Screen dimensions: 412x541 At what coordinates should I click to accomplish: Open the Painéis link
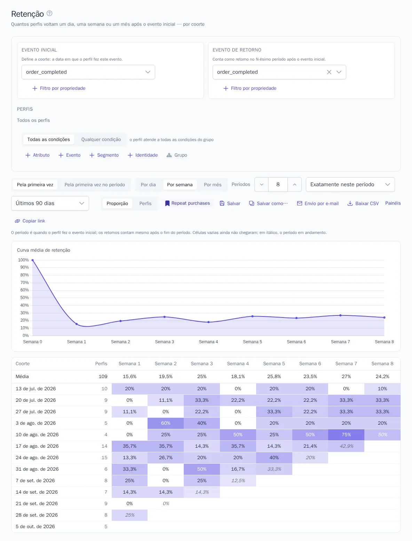(393, 203)
